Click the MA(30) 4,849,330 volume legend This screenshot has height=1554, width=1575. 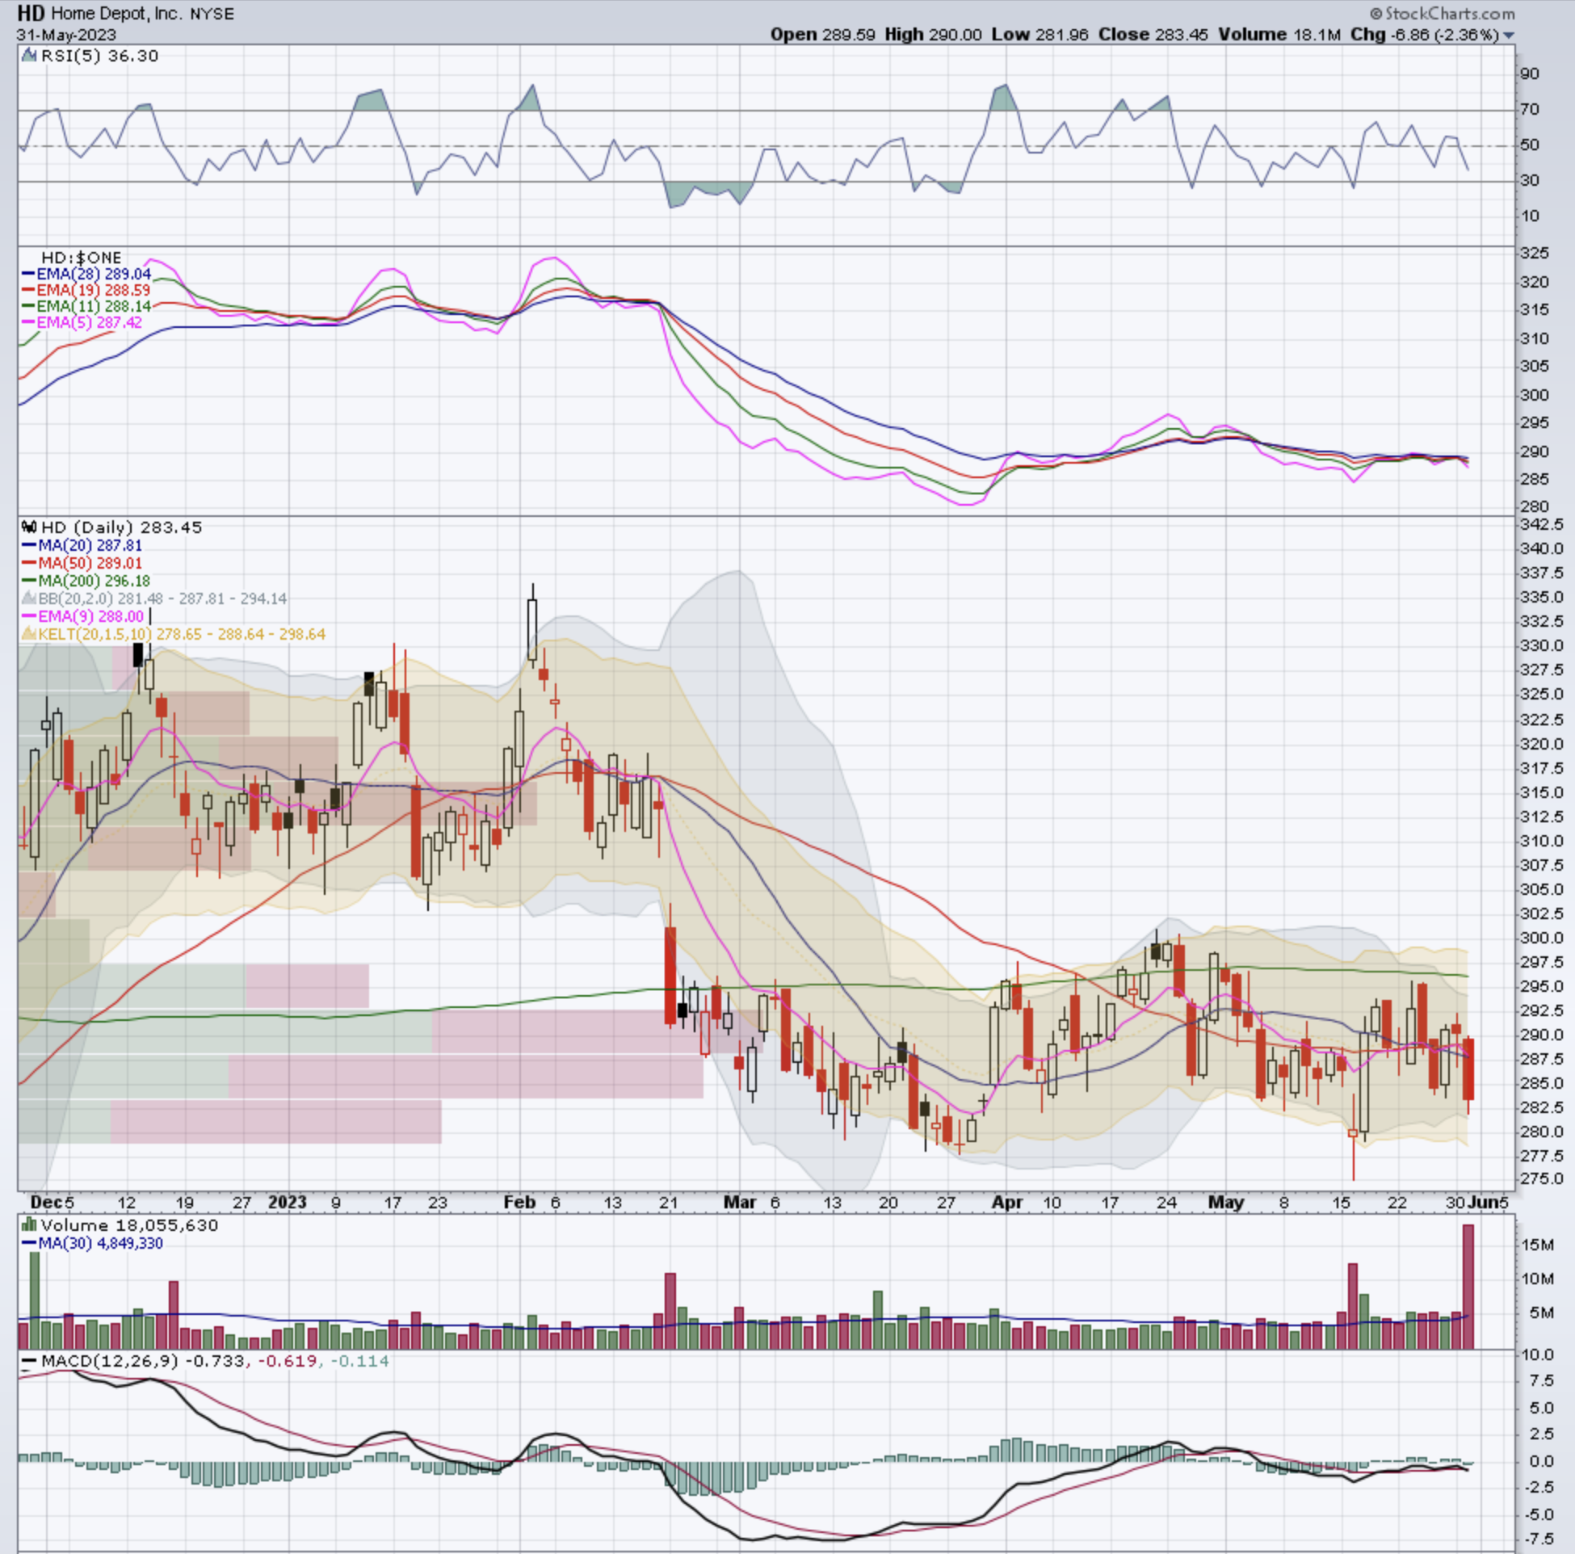[100, 1242]
